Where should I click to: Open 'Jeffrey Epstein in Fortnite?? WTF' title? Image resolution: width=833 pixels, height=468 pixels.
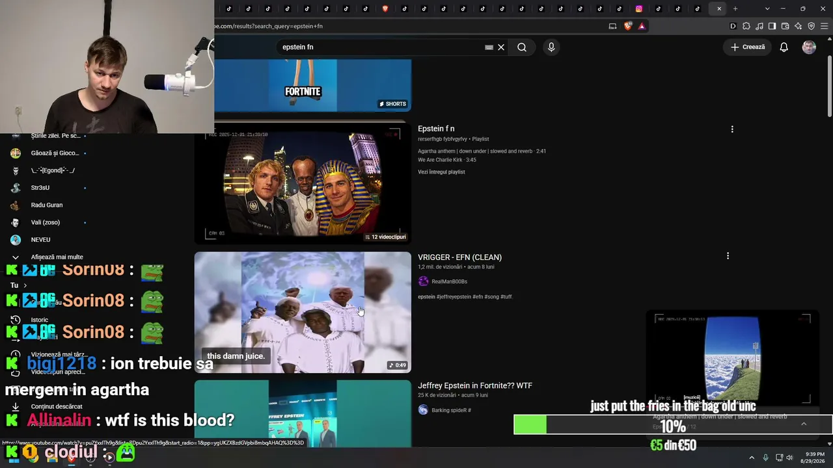475,385
